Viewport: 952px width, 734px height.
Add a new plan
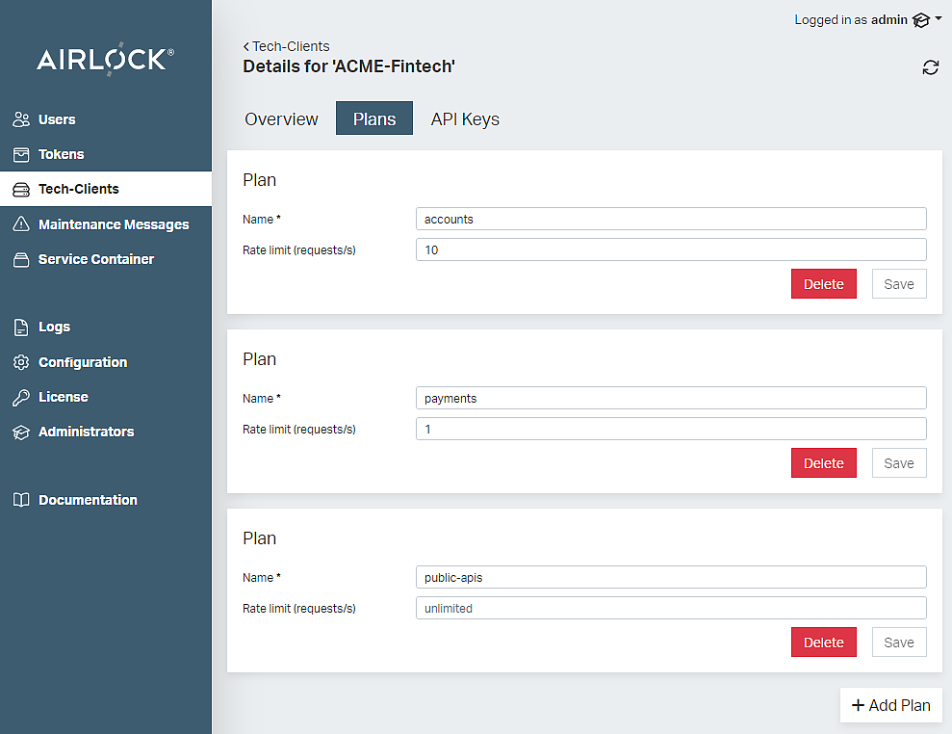(890, 705)
